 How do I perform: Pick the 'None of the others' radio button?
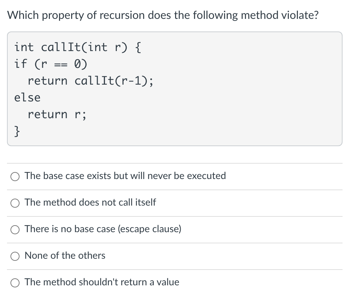pos(15,256)
